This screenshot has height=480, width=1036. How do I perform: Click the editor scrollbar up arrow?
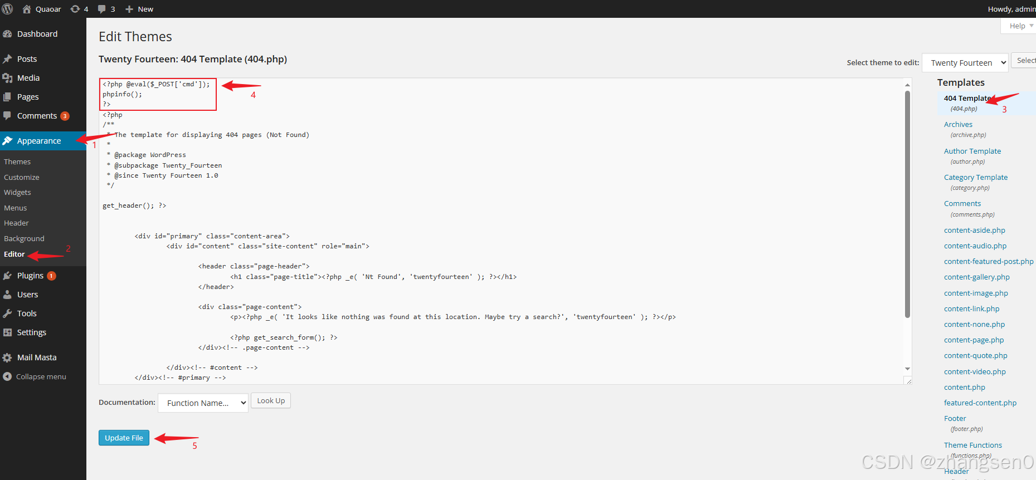907,85
